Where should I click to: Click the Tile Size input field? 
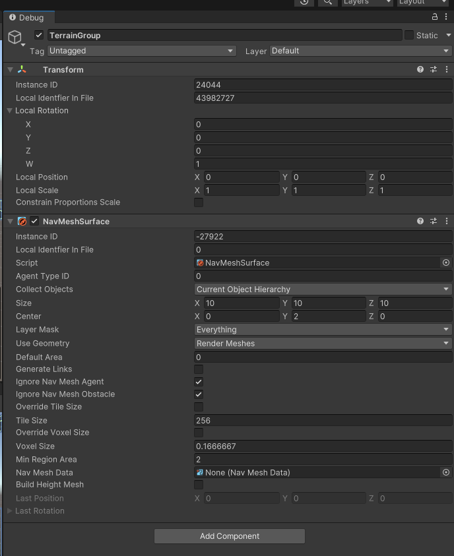323,420
